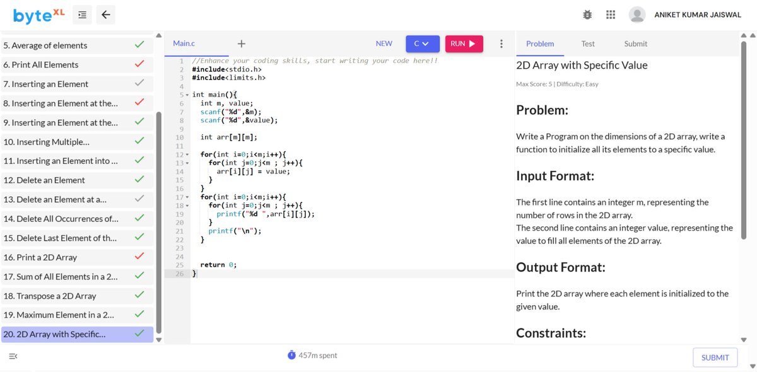Image resolution: width=757 pixels, height=372 pixels.
Task: Open problem 5. Average of elements
Action: (77, 45)
